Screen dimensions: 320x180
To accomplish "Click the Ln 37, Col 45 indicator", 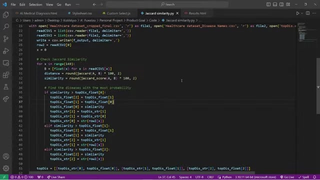I will click(x=166, y=177).
